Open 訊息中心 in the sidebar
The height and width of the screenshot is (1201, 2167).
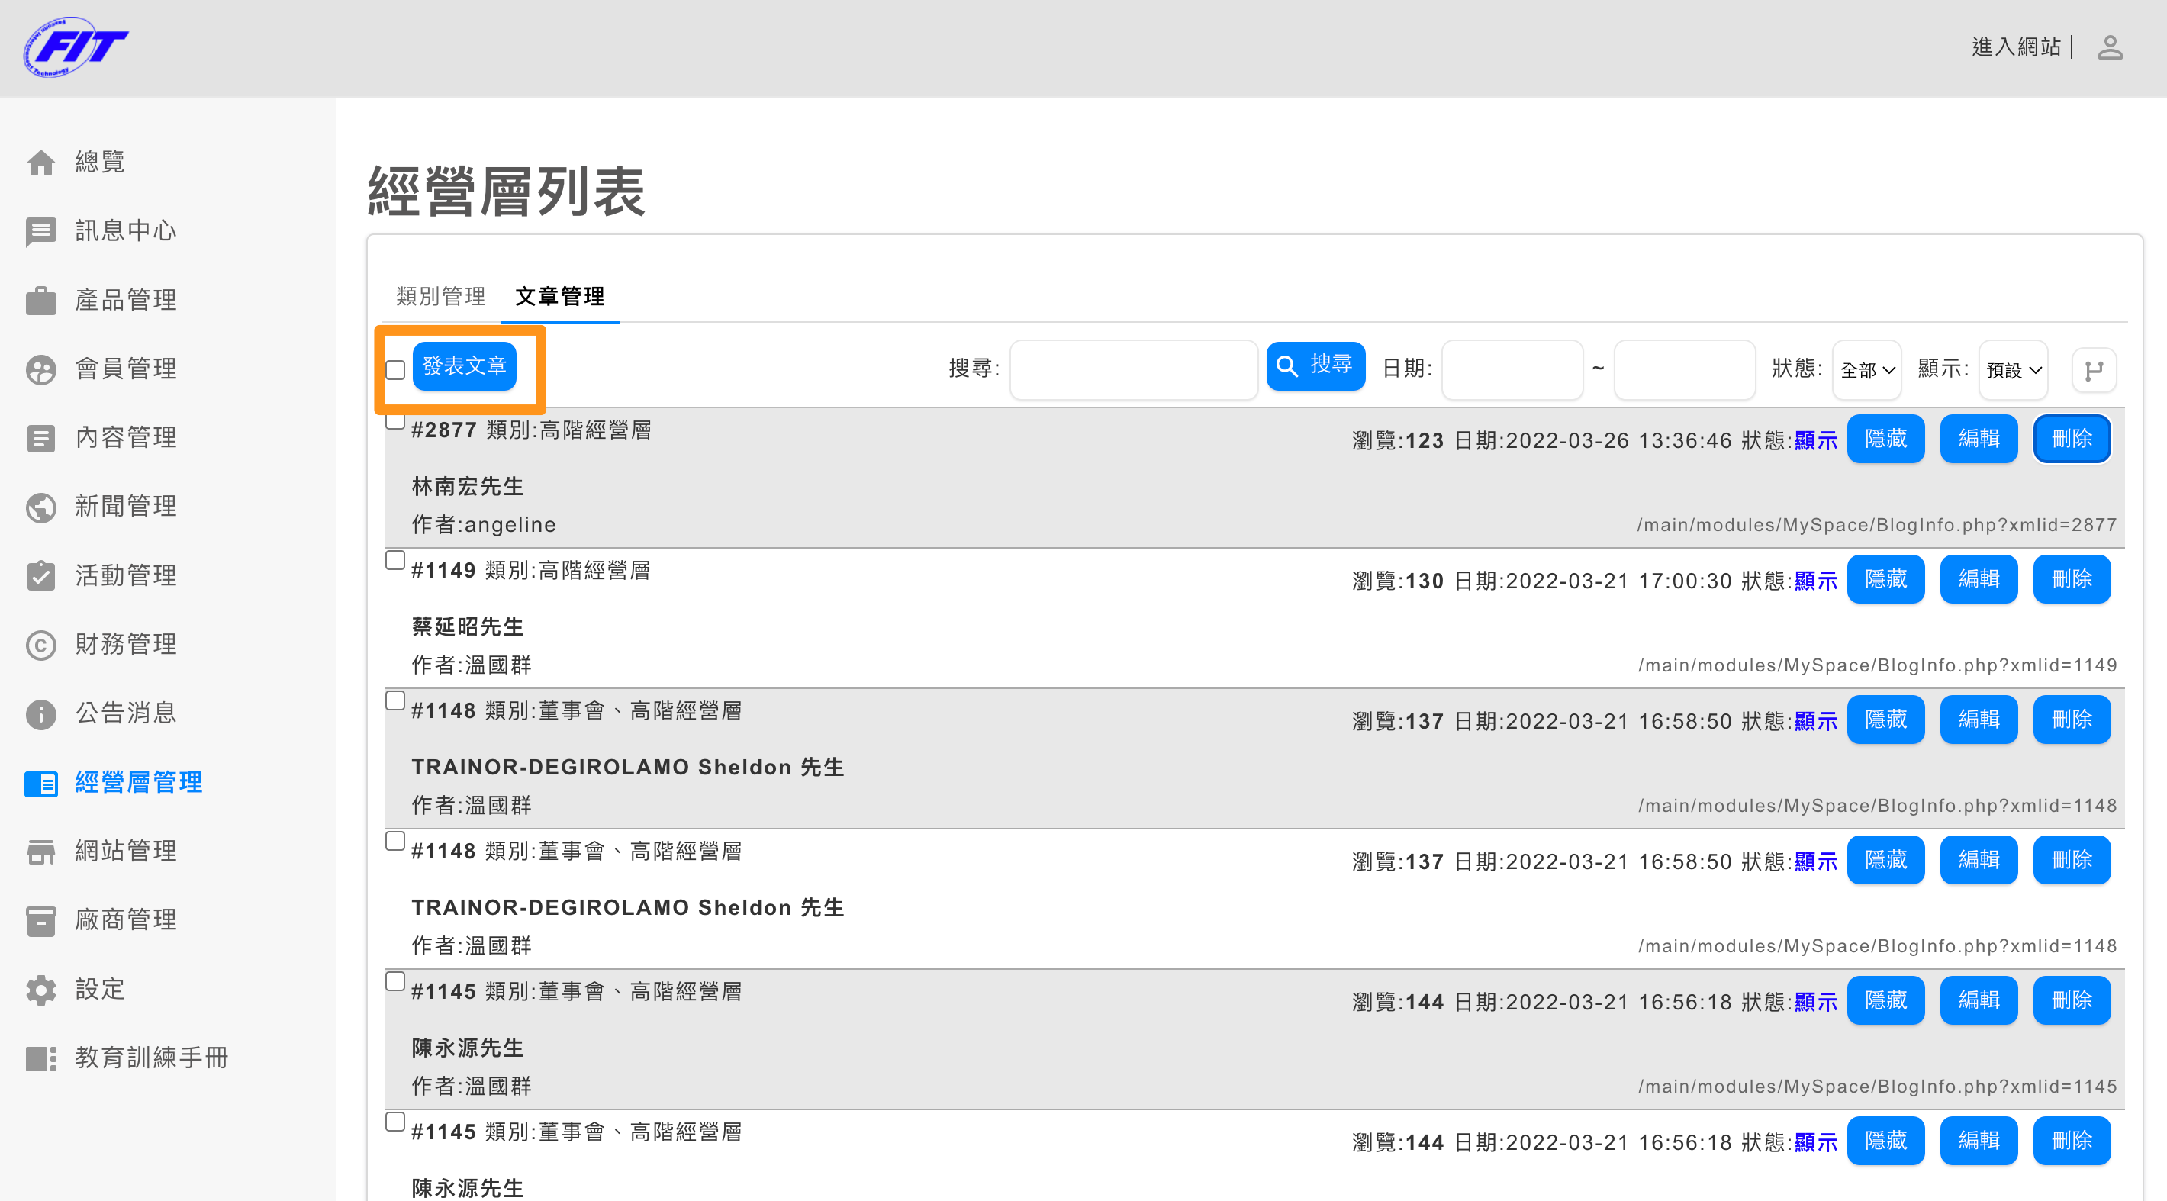(x=126, y=230)
